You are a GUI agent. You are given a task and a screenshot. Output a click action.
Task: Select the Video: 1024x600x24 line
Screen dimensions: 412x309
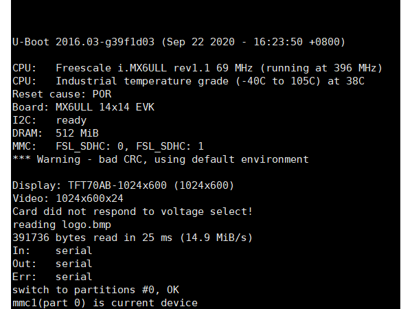(x=82, y=198)
